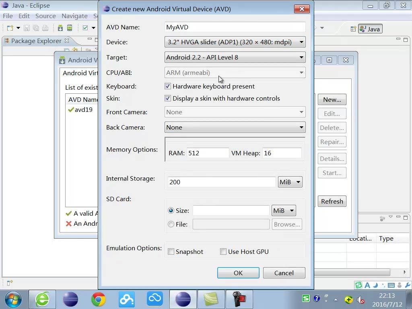Open the Chrome taskbar icon
The height and width of the screenshot is (309, 412).
click(98, 299)
